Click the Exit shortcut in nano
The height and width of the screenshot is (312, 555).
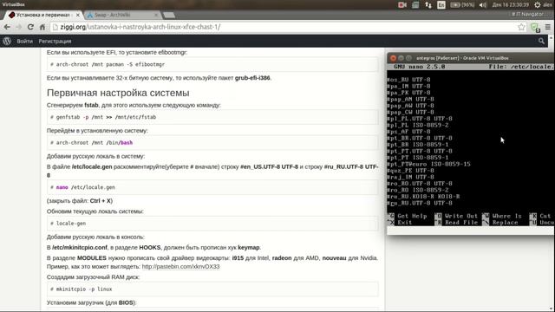point(401,223)
